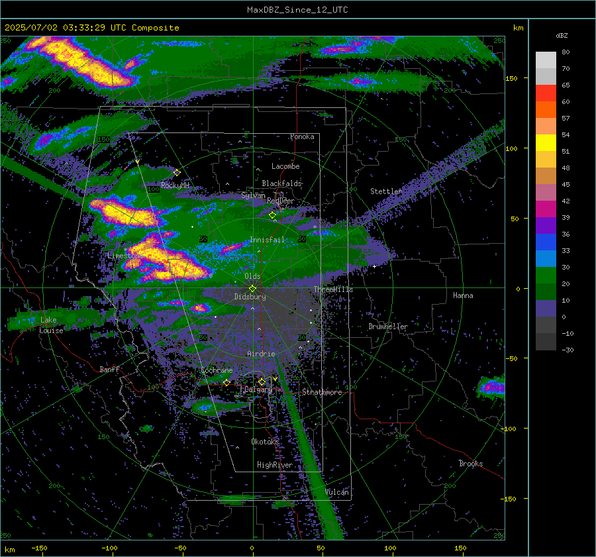The width and height of the screenshot is (596, 557).
Task: Click the Vulcan city label
Action: 337,492
